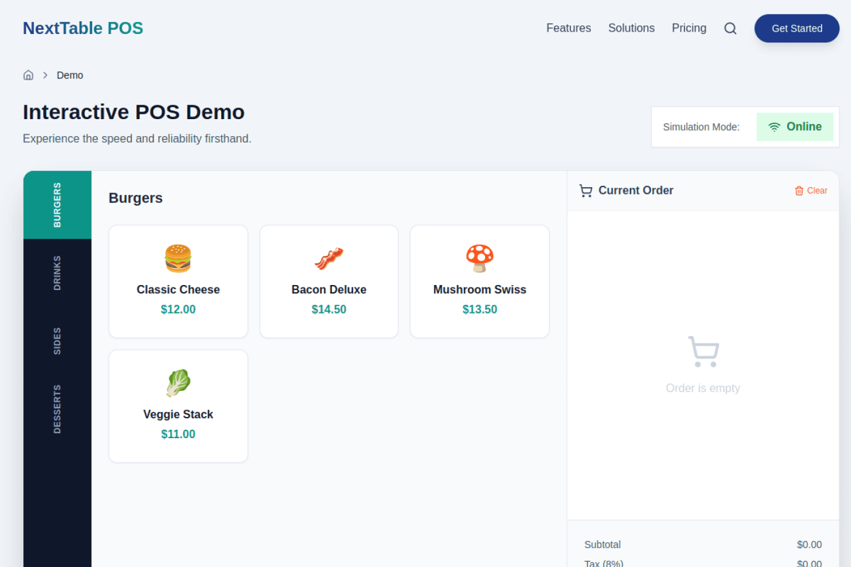The width and height of the screenshot is (851, 567).
Task: Click the Classic Cheese burger emoji
Action: [178, 258]
